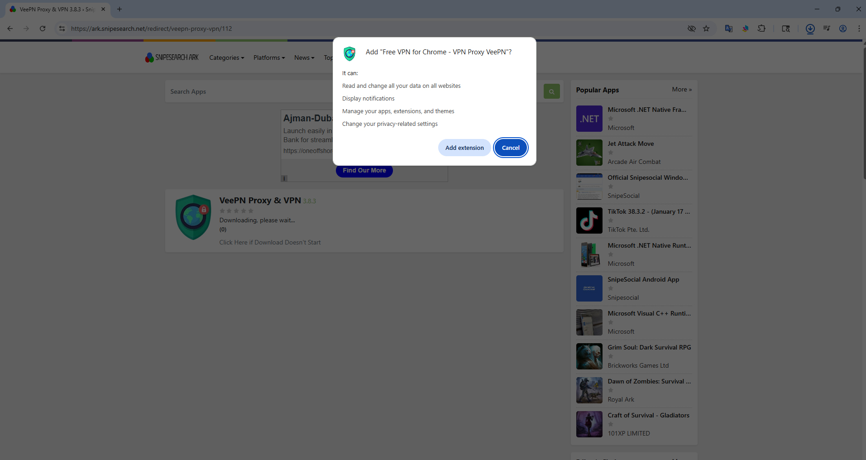Click the page vertical scrollbar
866x460 pixels.
[864, 113]
